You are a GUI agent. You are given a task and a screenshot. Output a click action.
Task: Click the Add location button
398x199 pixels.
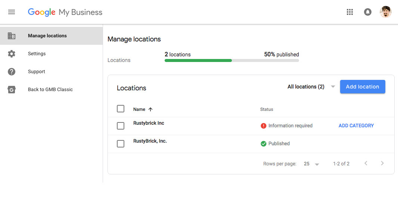tap(362, 87)
